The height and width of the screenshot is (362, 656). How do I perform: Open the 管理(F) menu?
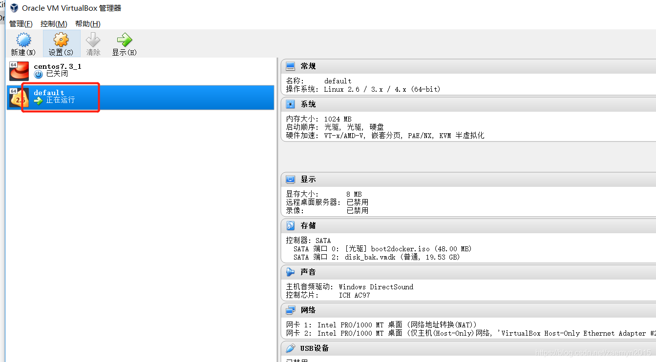(x=21, y=23)
